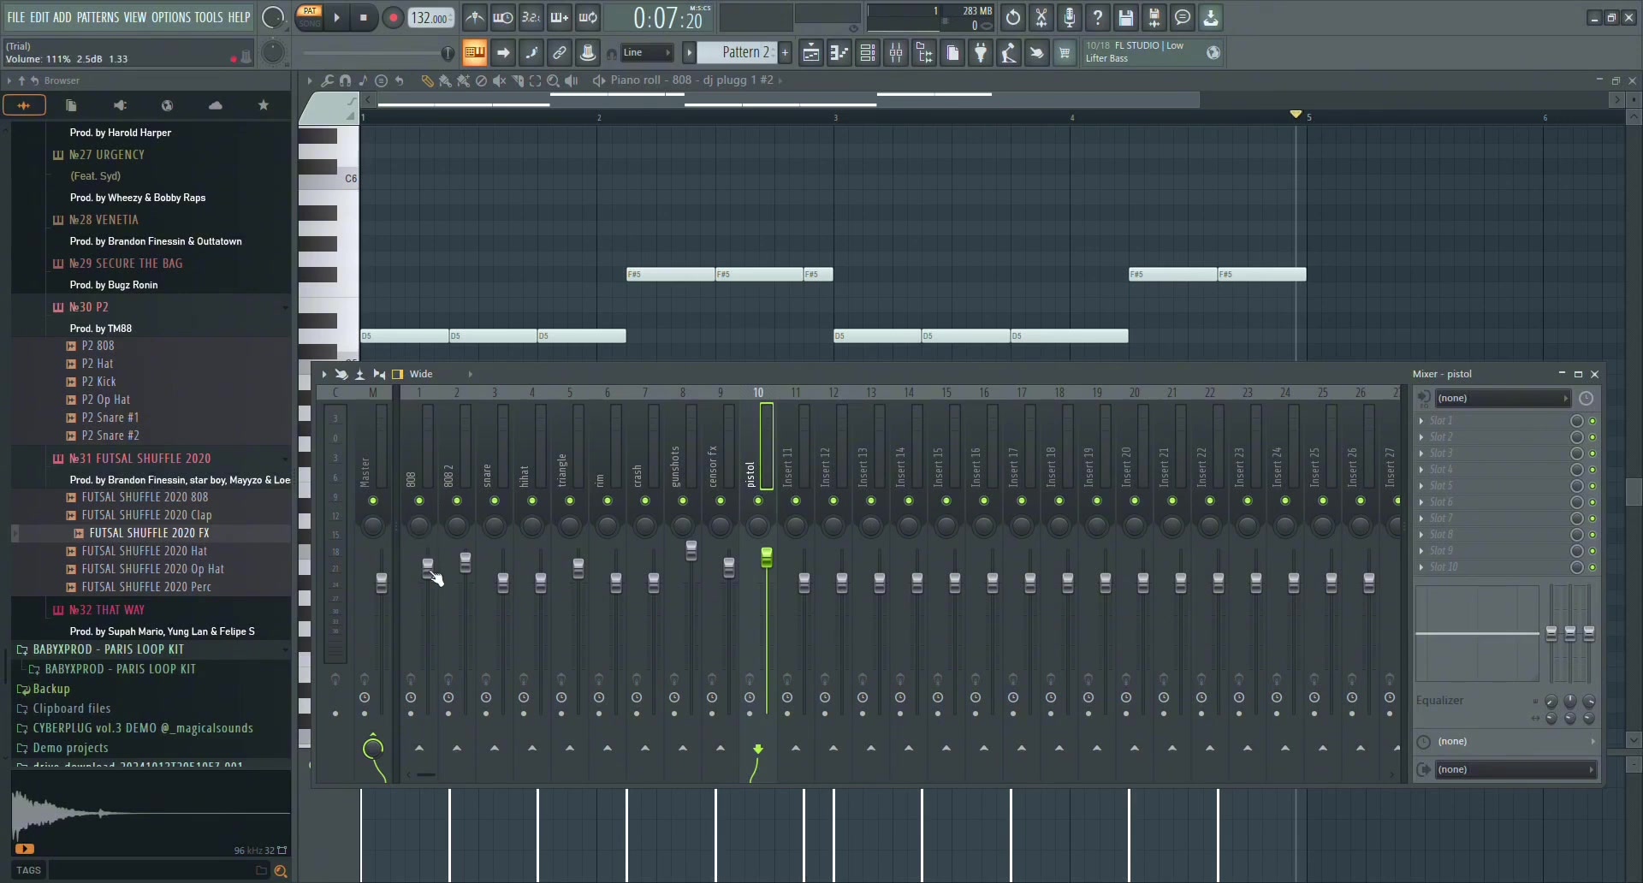The width and height of the screenshot is (1643, 883).
Task: Open the Piano roll view icon
Action: click(839, 53)
